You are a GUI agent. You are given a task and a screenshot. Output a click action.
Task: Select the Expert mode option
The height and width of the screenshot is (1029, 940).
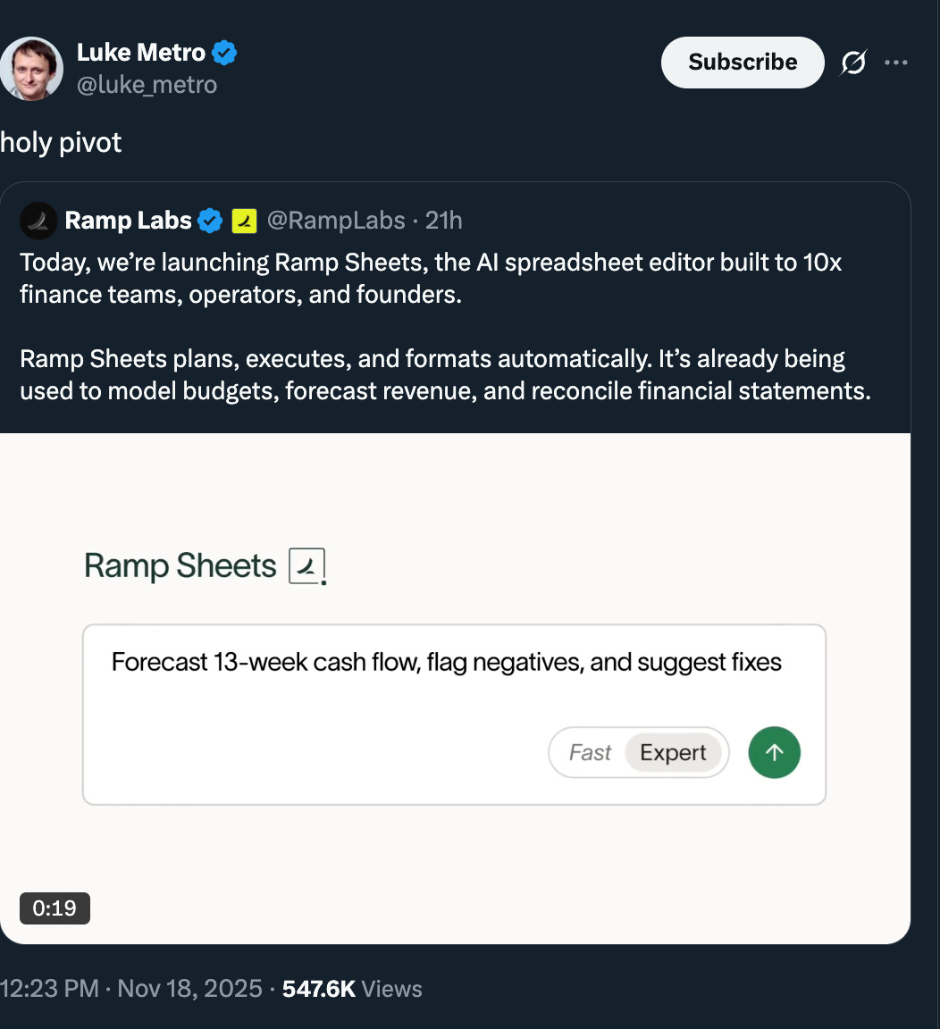673,753
